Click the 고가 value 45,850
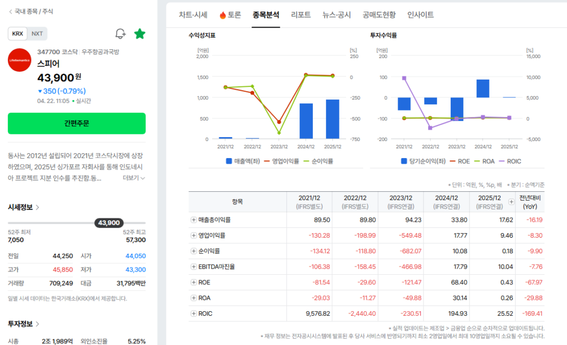Screen dimensions: 567x345 [x=63, y=270]
